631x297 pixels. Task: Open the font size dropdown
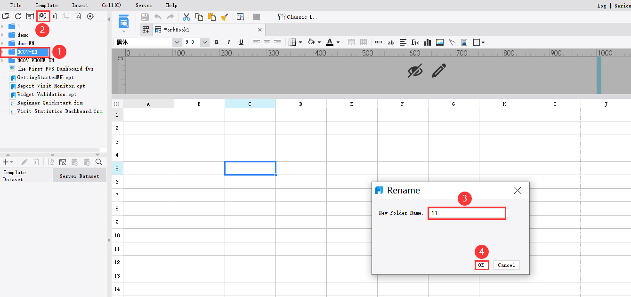tap(204, 42)
